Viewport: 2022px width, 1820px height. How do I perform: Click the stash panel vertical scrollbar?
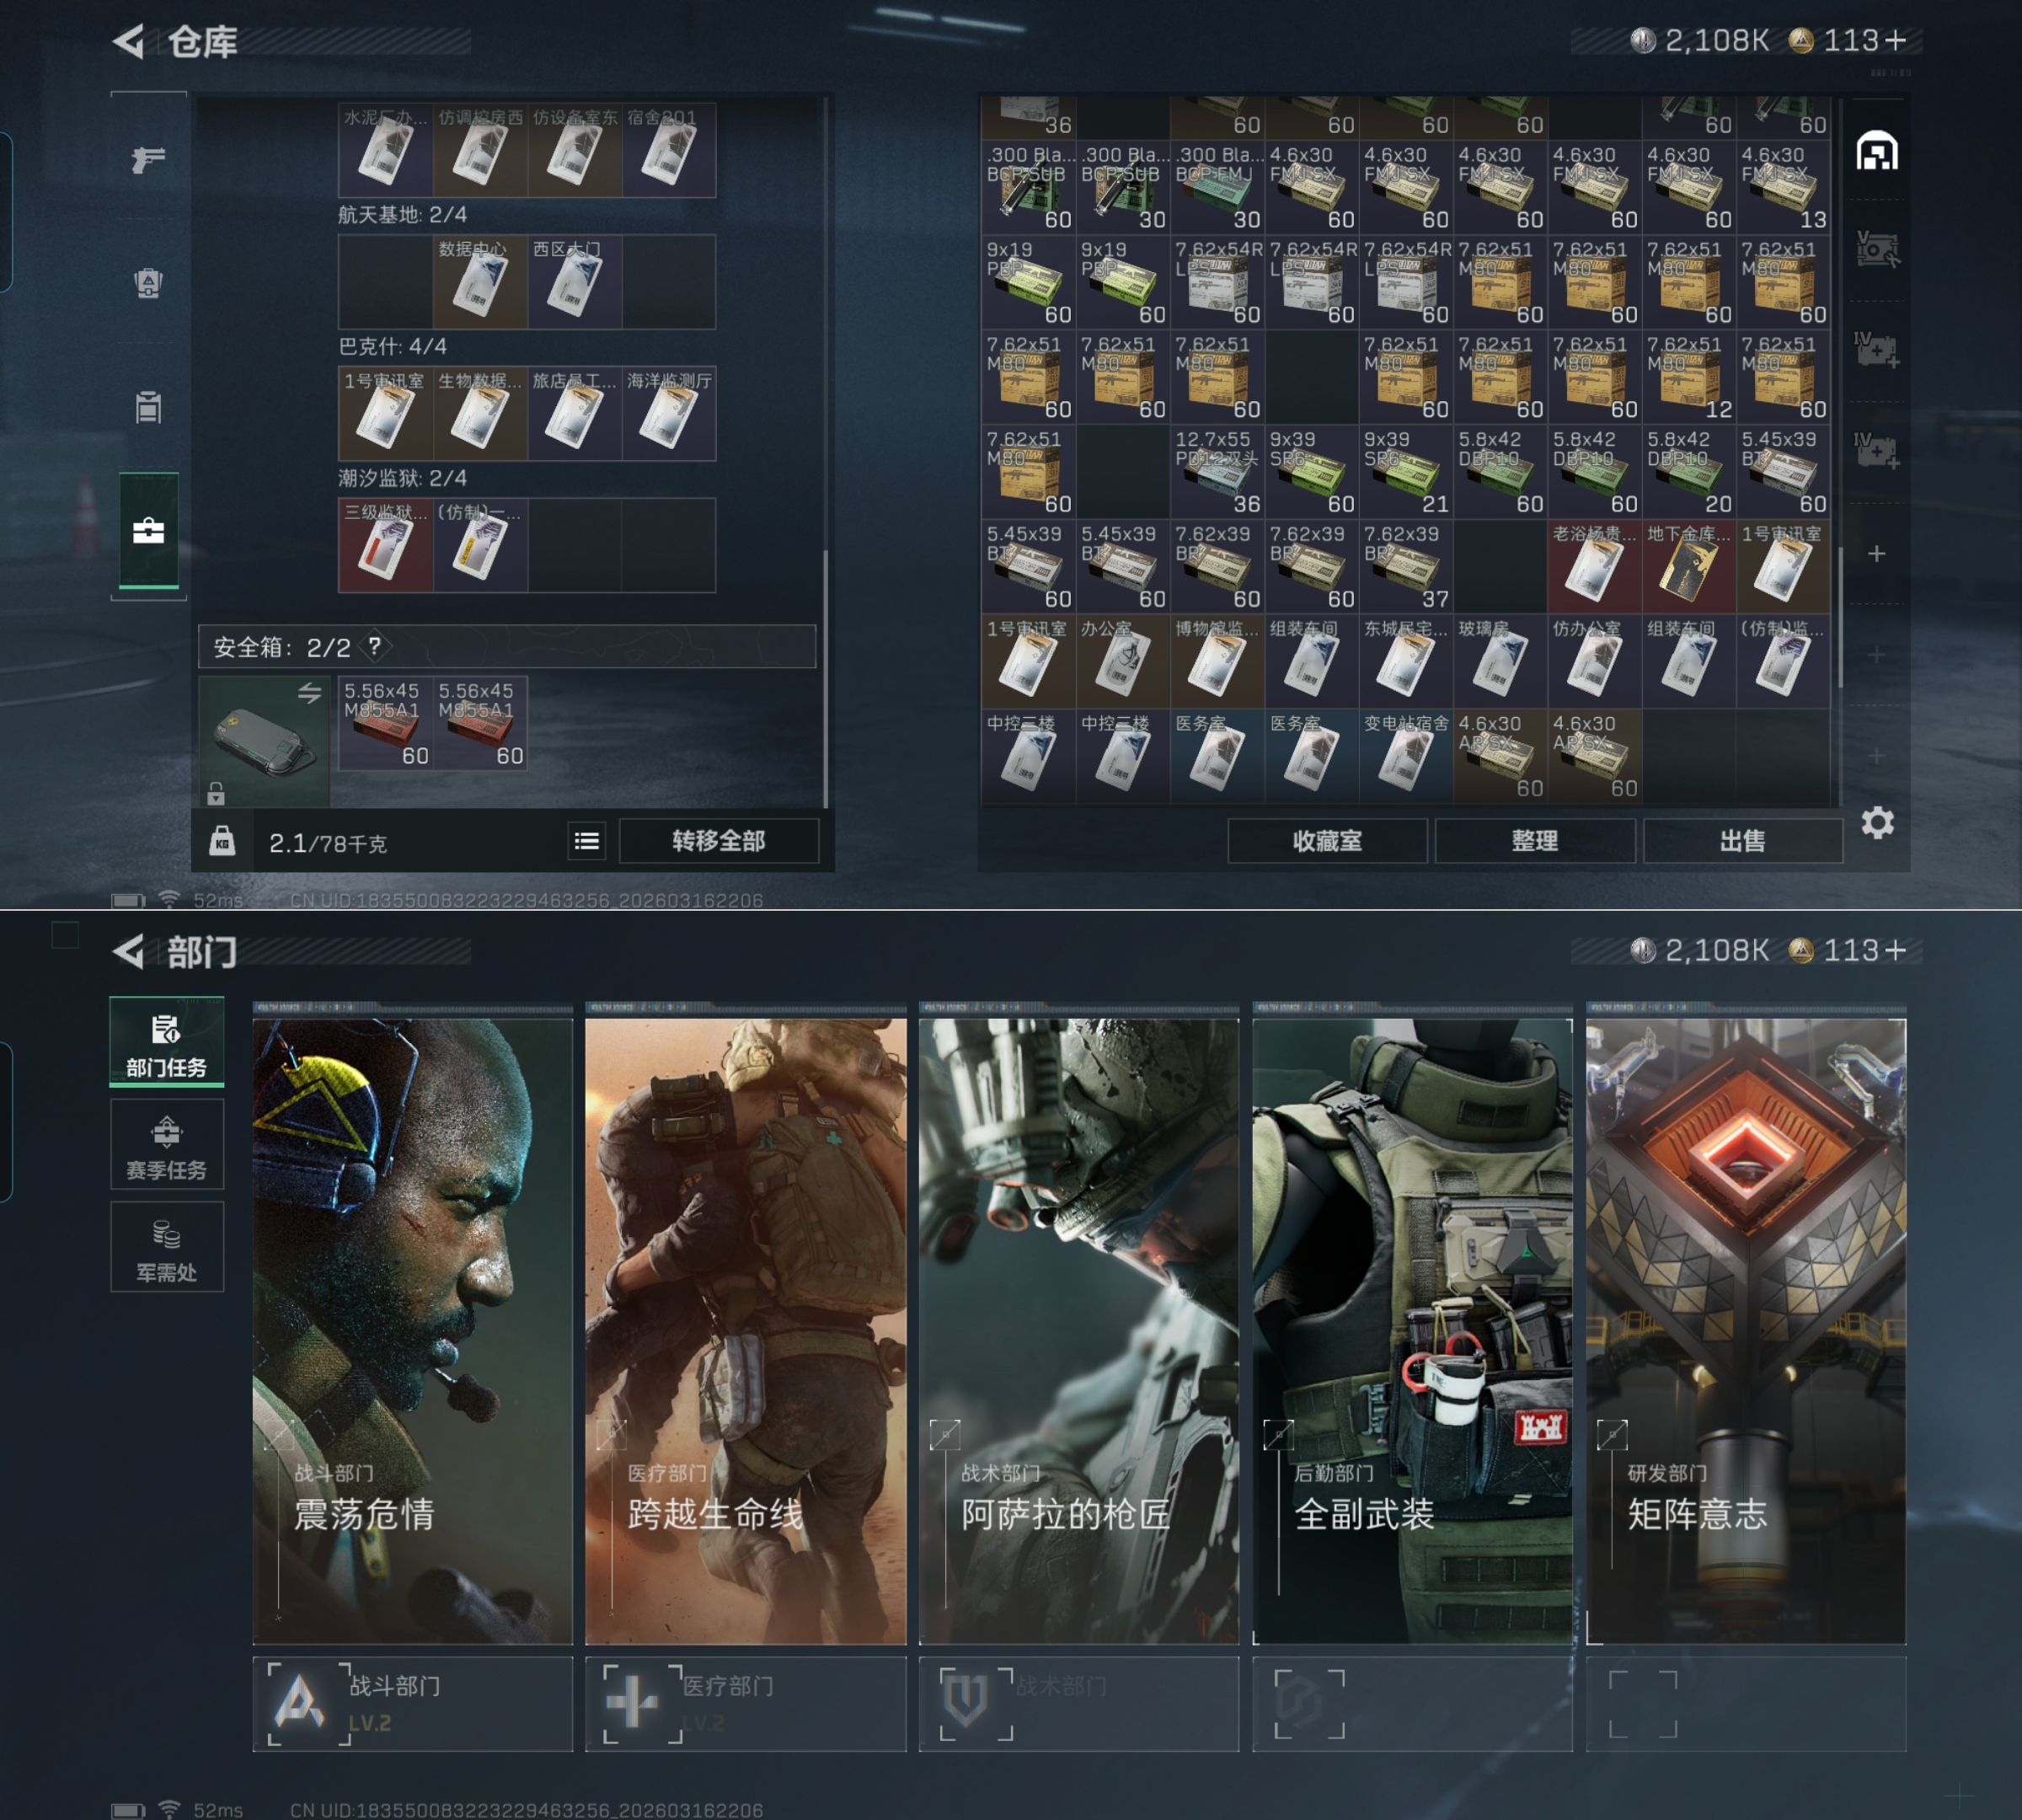pos(1839,617)
